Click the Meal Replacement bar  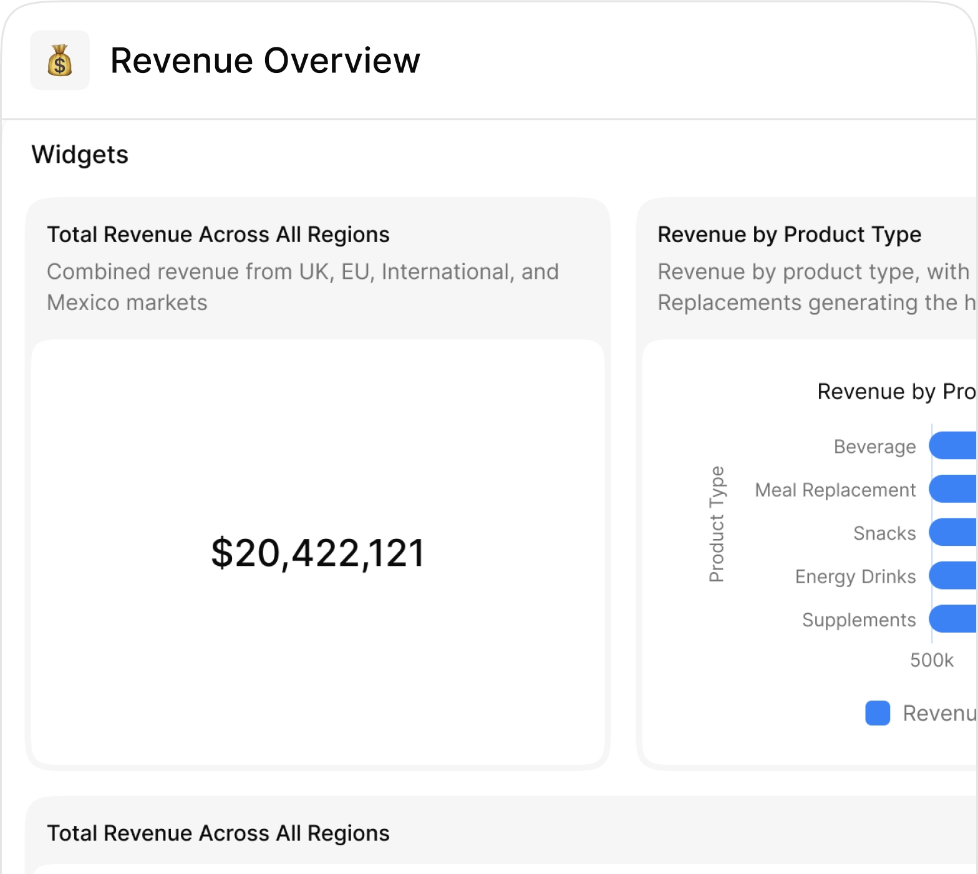coord(953,488)
